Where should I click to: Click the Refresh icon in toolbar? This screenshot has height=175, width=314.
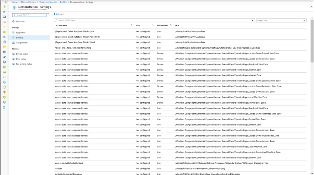(55, 14)
